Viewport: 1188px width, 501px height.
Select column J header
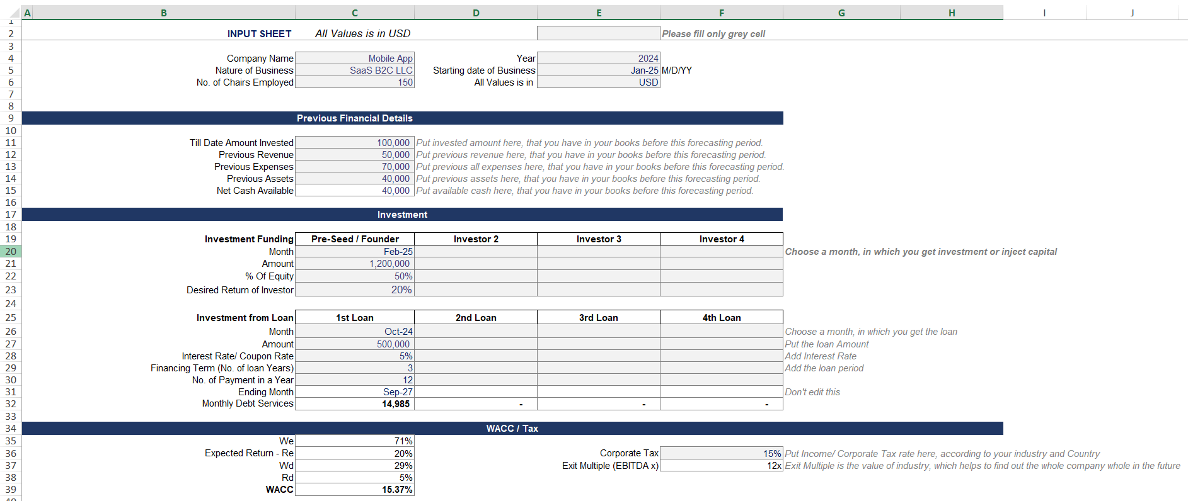(x=1133, y=13)
